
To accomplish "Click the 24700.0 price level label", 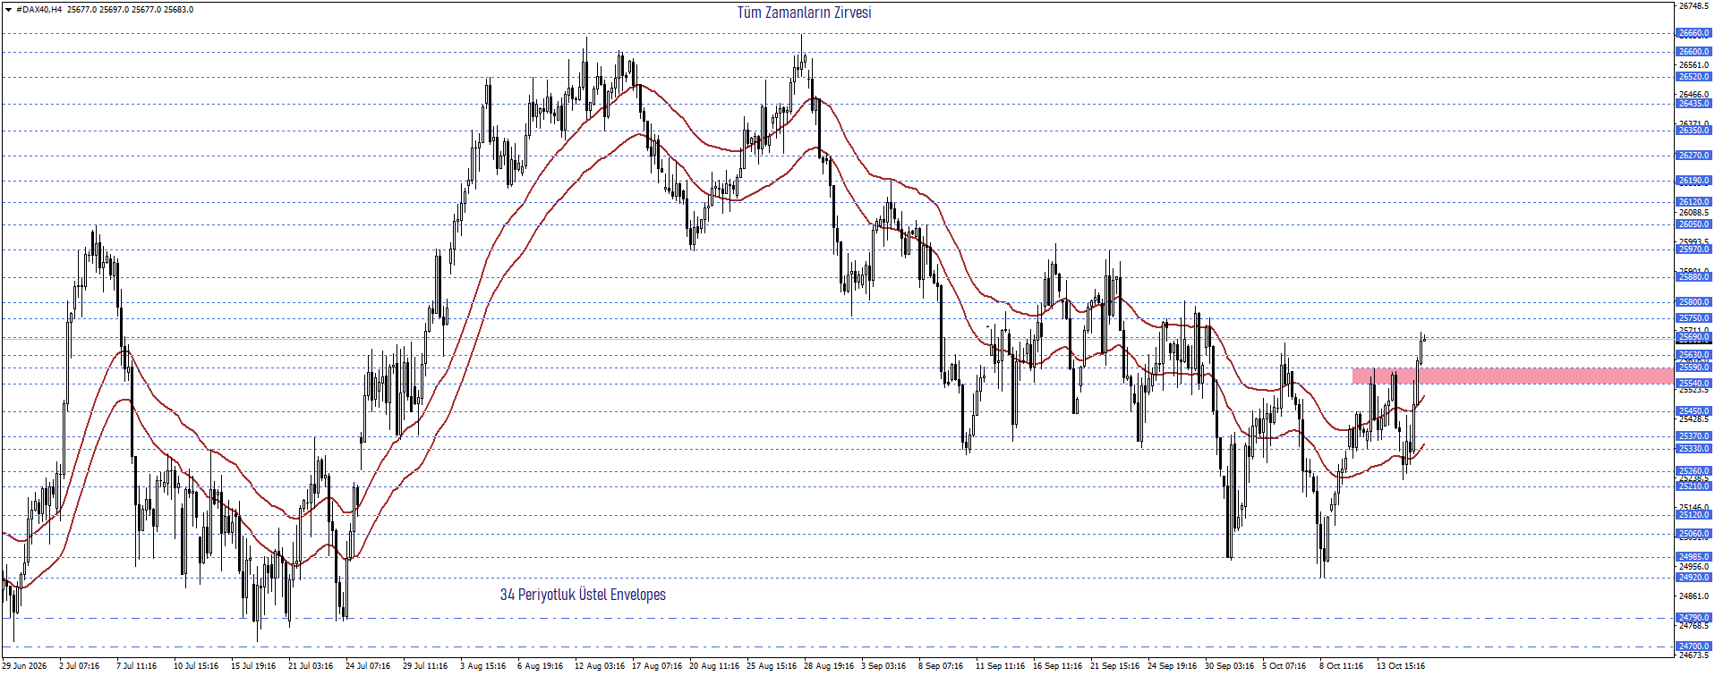I will tap(1694, 646).
